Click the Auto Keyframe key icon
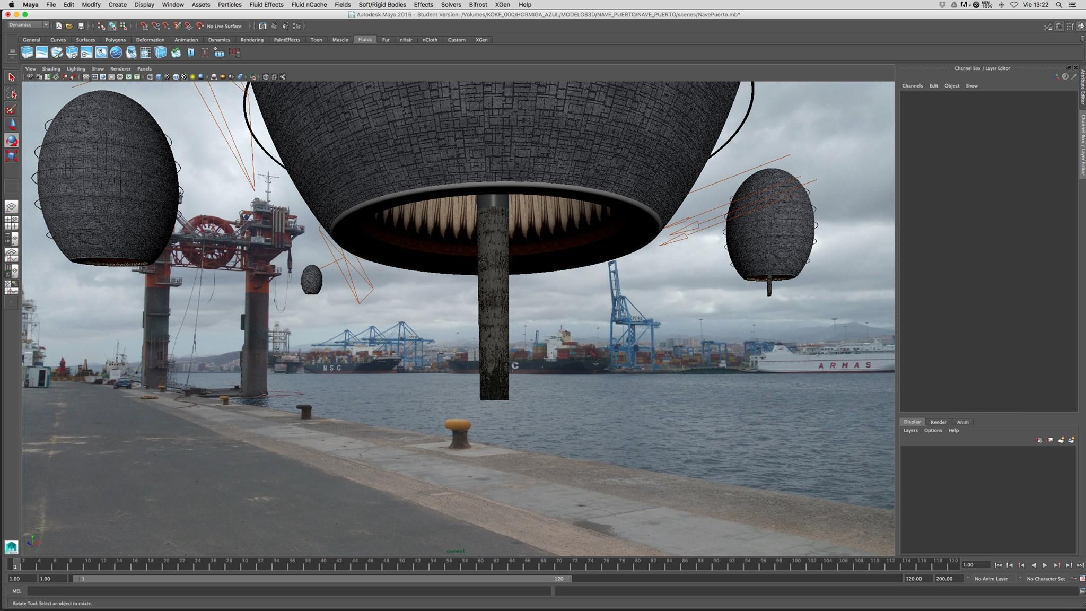 (1074, 579)
